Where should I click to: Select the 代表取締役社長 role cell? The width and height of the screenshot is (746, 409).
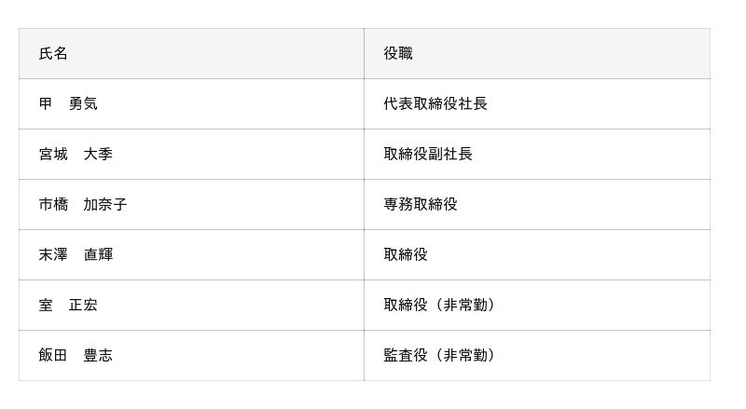(435, 104)
